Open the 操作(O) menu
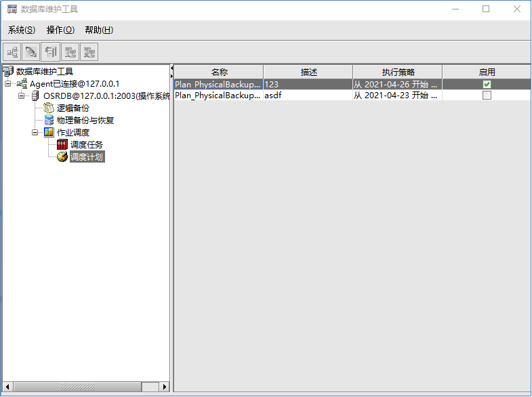532x397 pixels. coord(60,30)
